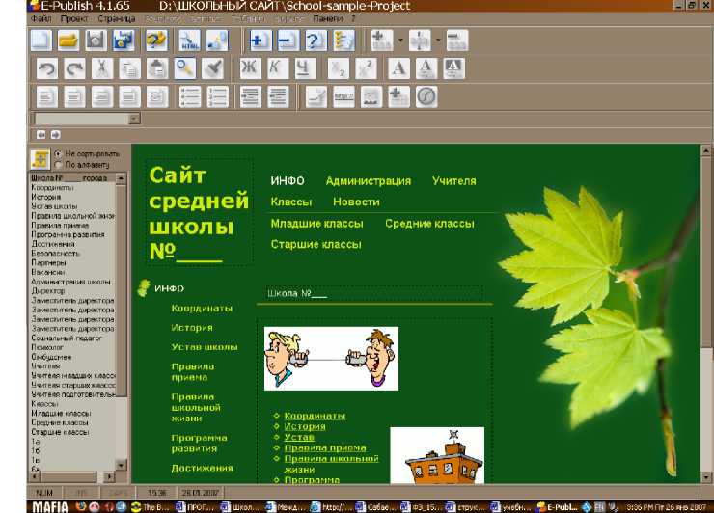The height and width of the screenshot is (513, 714).
Task: Select 'Директор' in the page list
Action: (48, 290)
